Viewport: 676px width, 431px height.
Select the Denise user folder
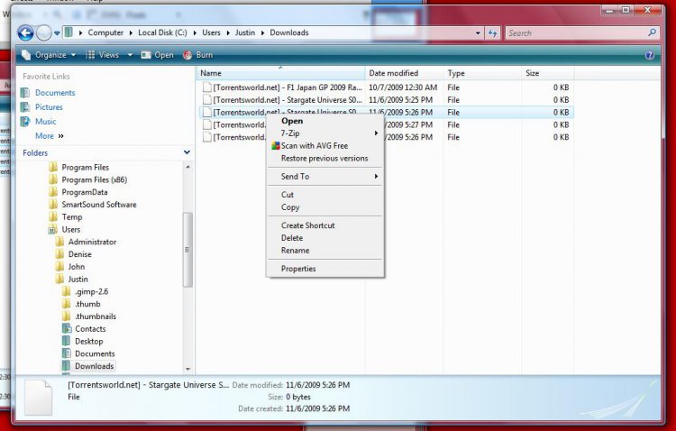[79, 254]
